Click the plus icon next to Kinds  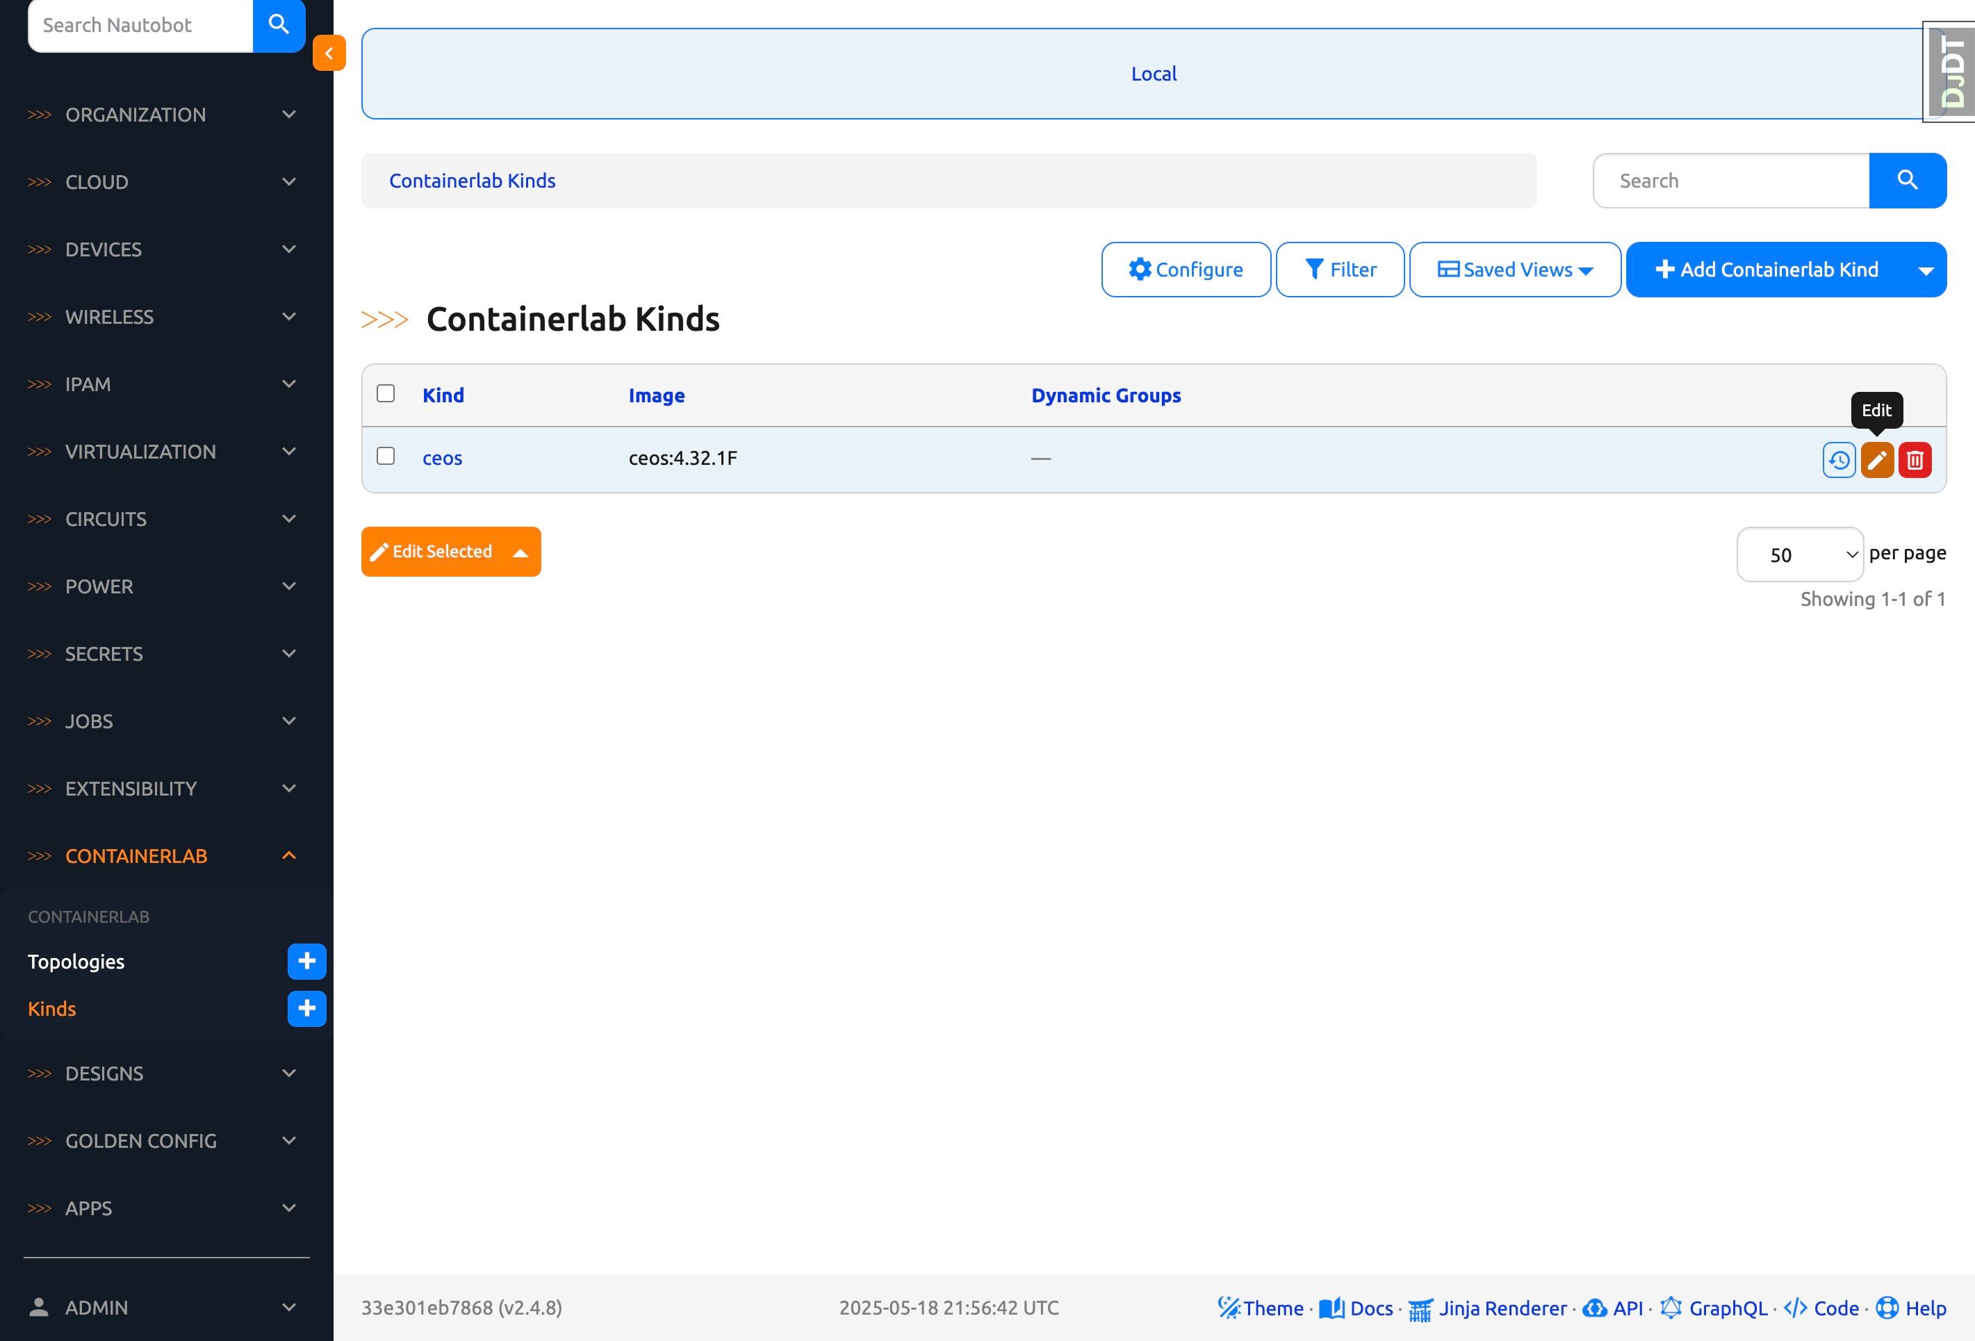point(306,1008)
